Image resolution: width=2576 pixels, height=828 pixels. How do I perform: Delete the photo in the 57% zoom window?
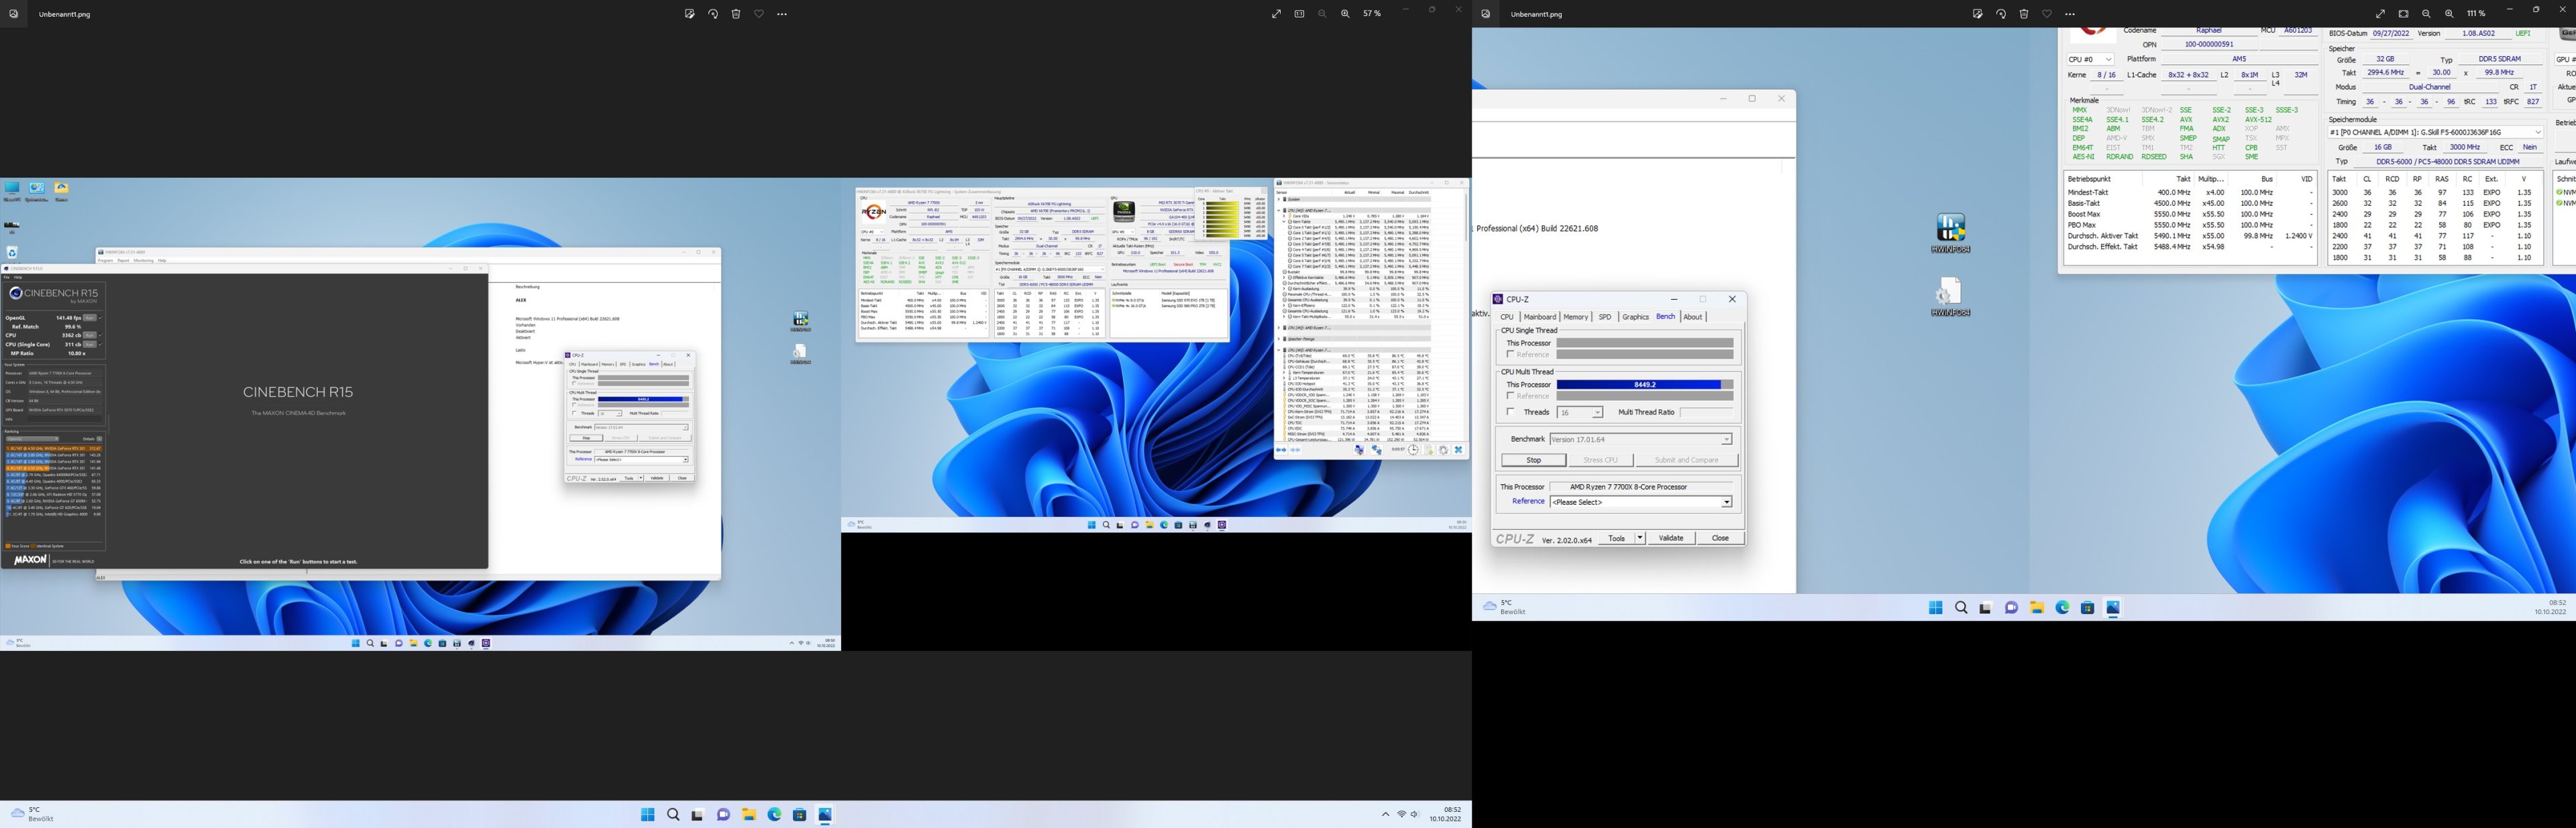736,14
